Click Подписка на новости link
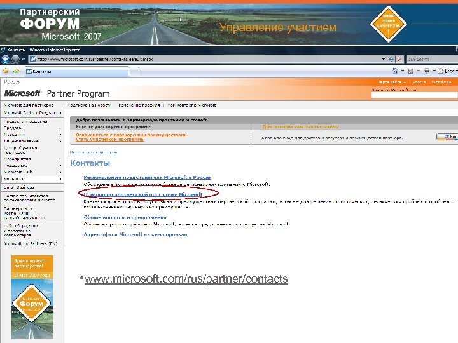The height and width of the screenshot is (343, 458). coord(90,105)
